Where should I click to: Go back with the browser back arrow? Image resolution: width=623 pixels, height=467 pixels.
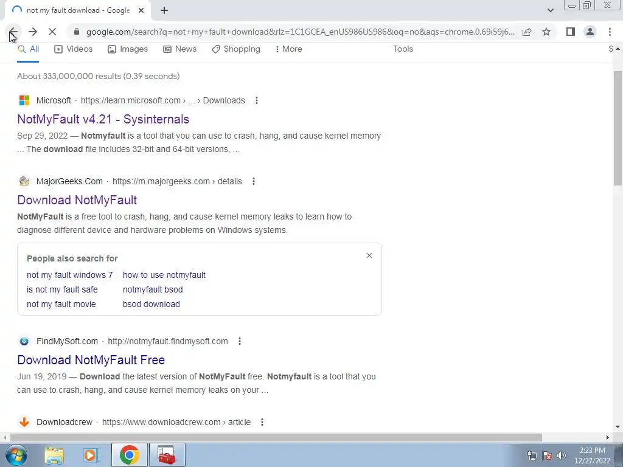tap(13, 32)
